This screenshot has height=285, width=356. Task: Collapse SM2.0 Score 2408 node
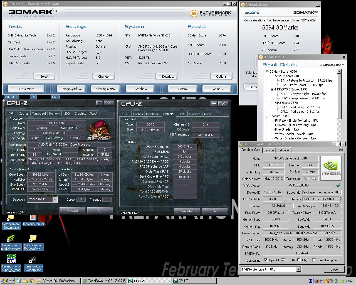point(272,76)
